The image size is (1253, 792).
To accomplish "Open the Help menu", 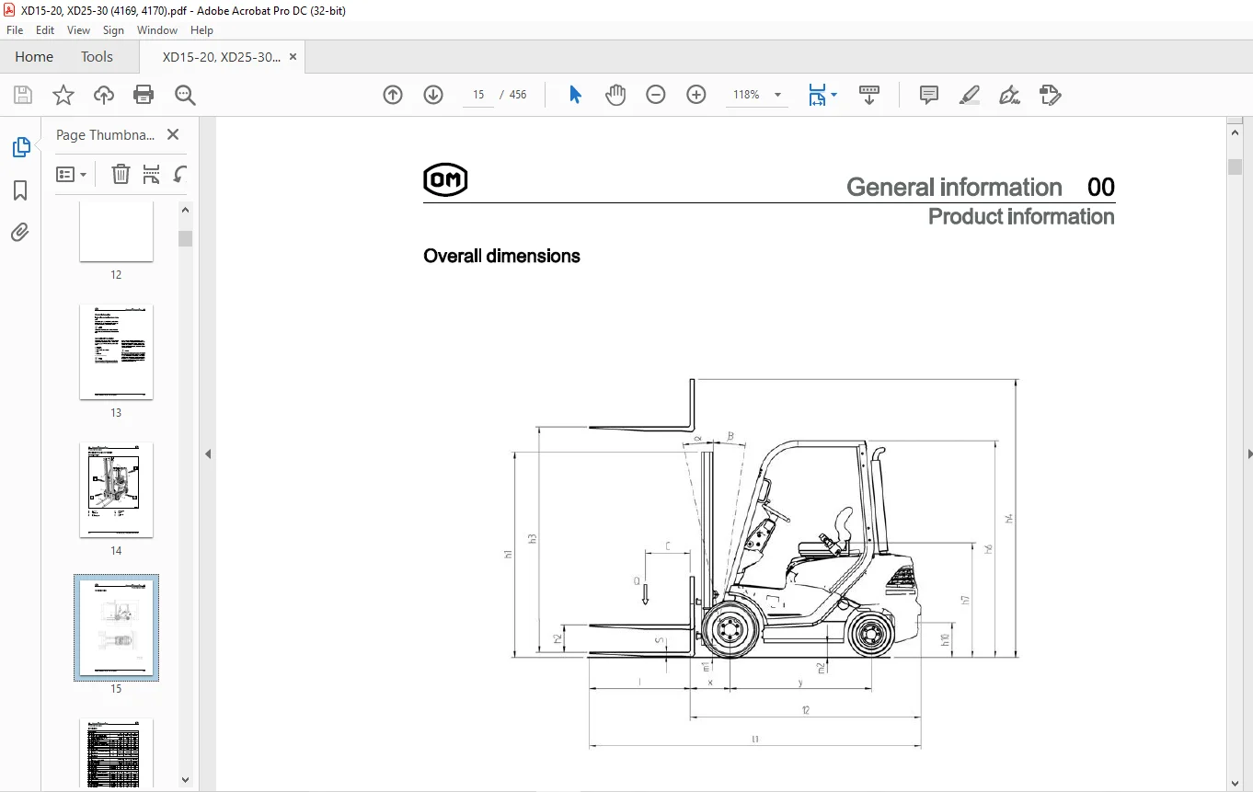I will [x=201, y=30].
